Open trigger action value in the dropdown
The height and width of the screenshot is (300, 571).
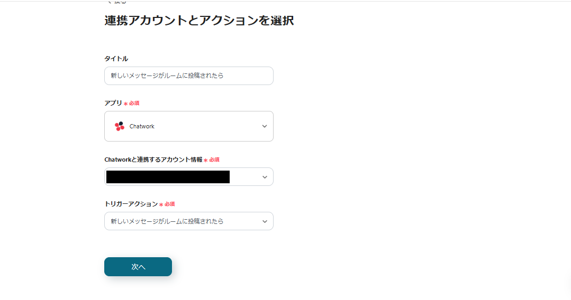(167, 221)
